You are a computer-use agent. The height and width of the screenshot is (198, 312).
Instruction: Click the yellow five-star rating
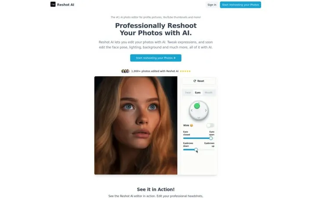pyautogui.click(x=185, y=71)
